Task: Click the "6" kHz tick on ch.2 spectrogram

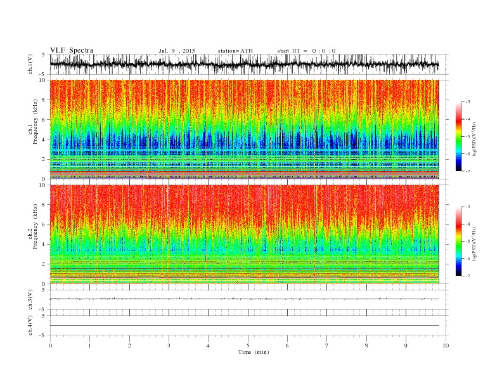Action: tap(44, 224)
